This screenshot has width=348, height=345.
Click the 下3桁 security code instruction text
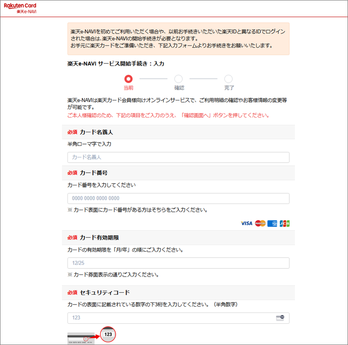coord(153,305)
